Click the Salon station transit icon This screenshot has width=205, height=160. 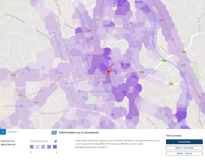coord(72,83)
